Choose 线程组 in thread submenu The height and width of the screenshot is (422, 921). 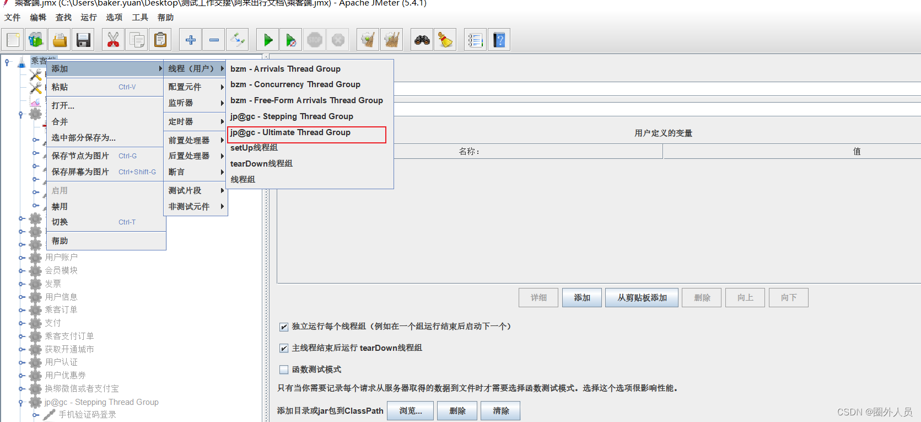pos(310,180)
